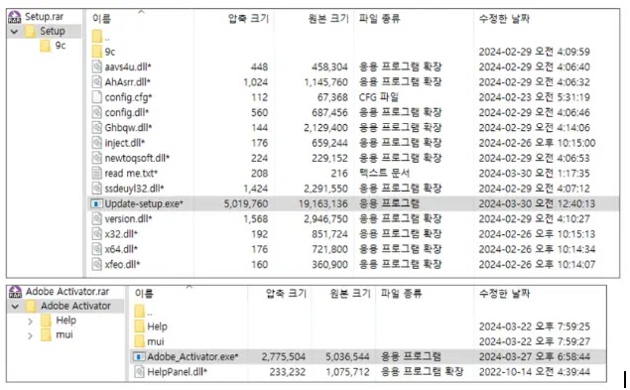Viewport: 630px width, 390px height.
Task: Click the config.cfg file icon
Action: pos(97,97)
